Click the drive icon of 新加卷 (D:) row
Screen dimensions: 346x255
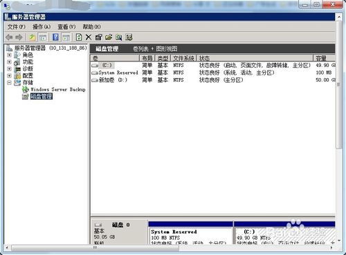tap(95, 80)
